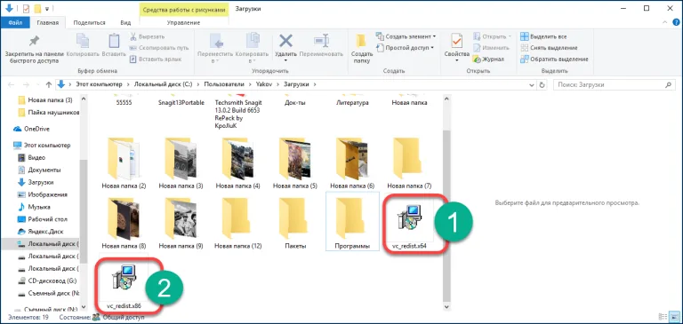Select the Программы folder
Viewport: 683px width, 324px height.
[352, 222]
